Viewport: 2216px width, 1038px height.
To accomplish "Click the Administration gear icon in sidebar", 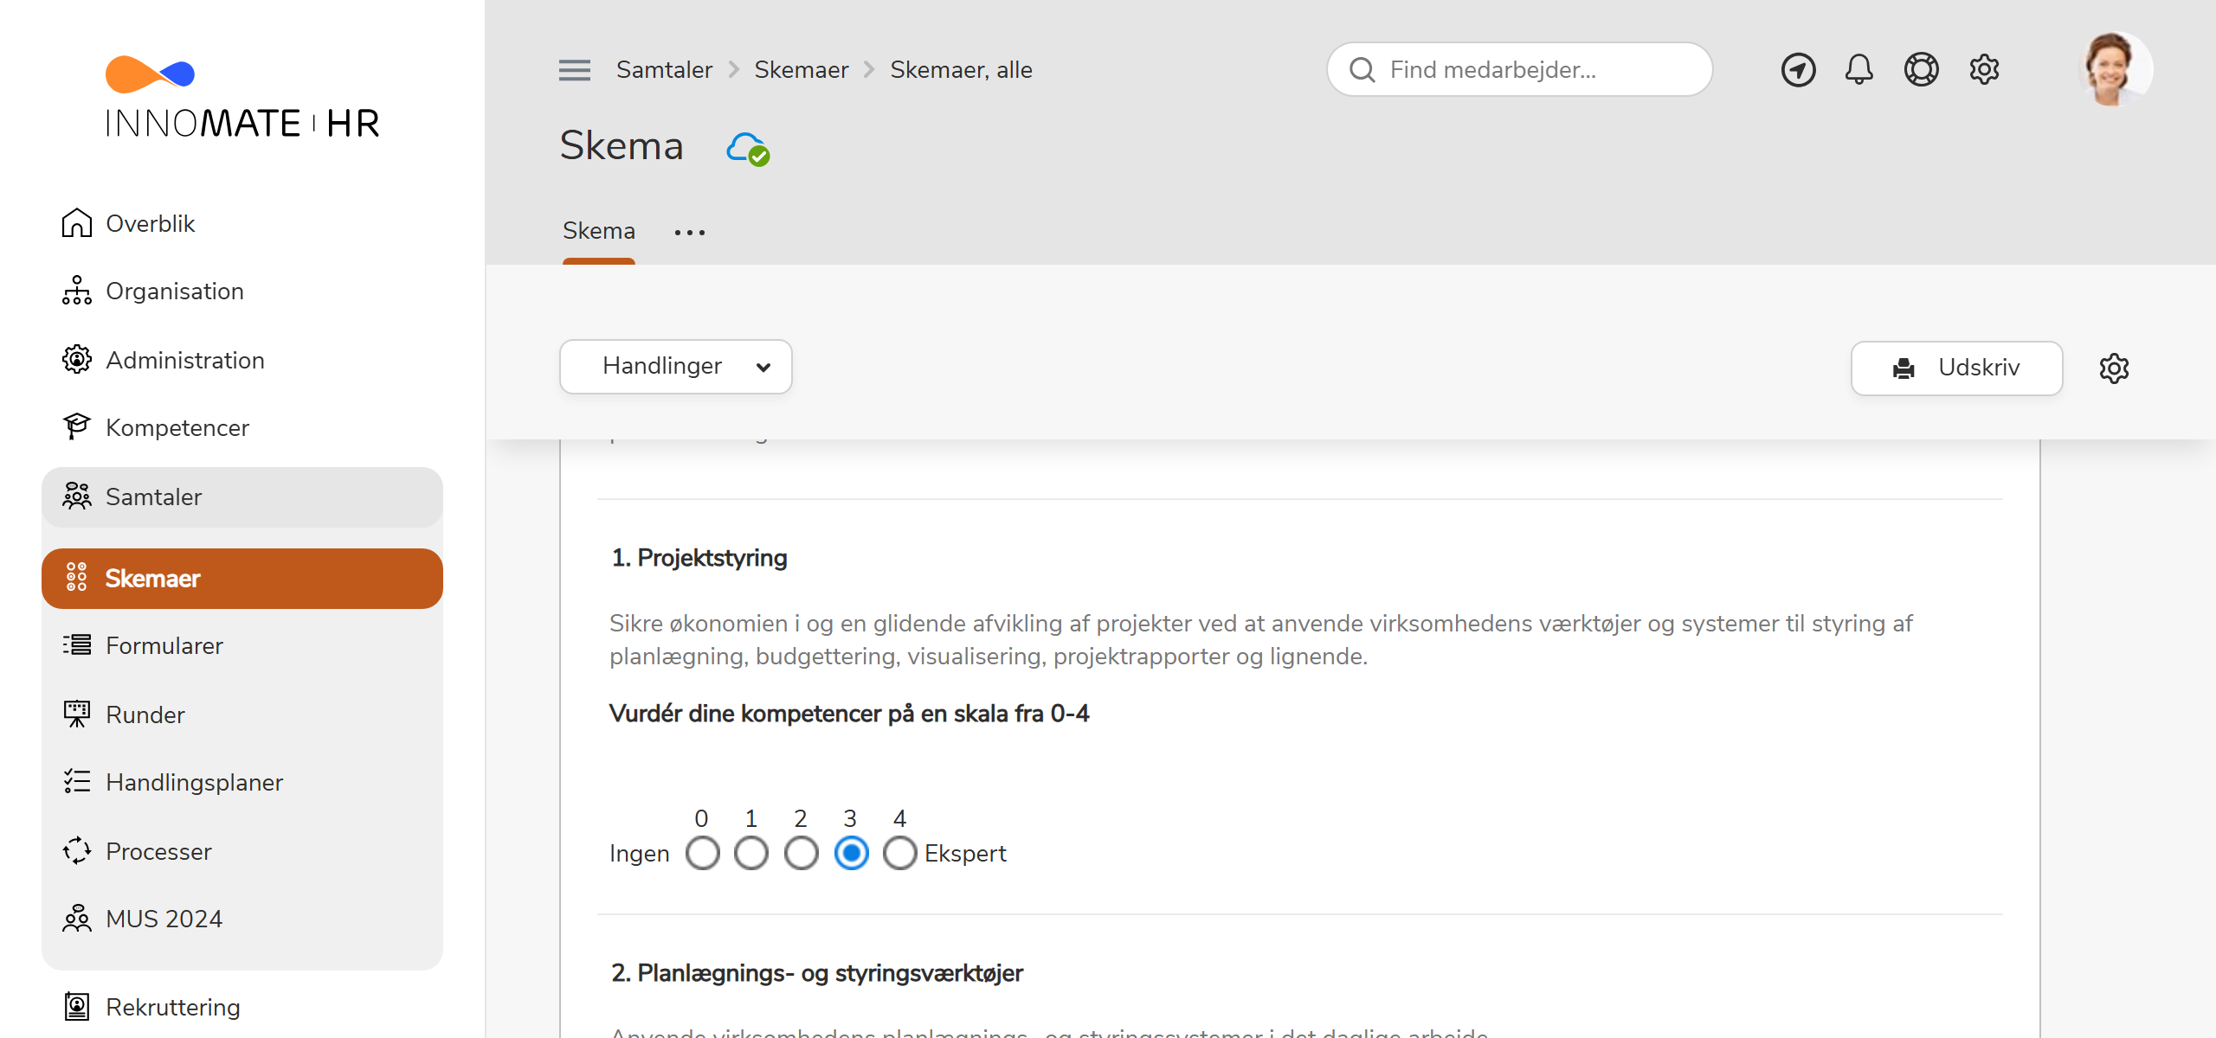I will (77, 360).
